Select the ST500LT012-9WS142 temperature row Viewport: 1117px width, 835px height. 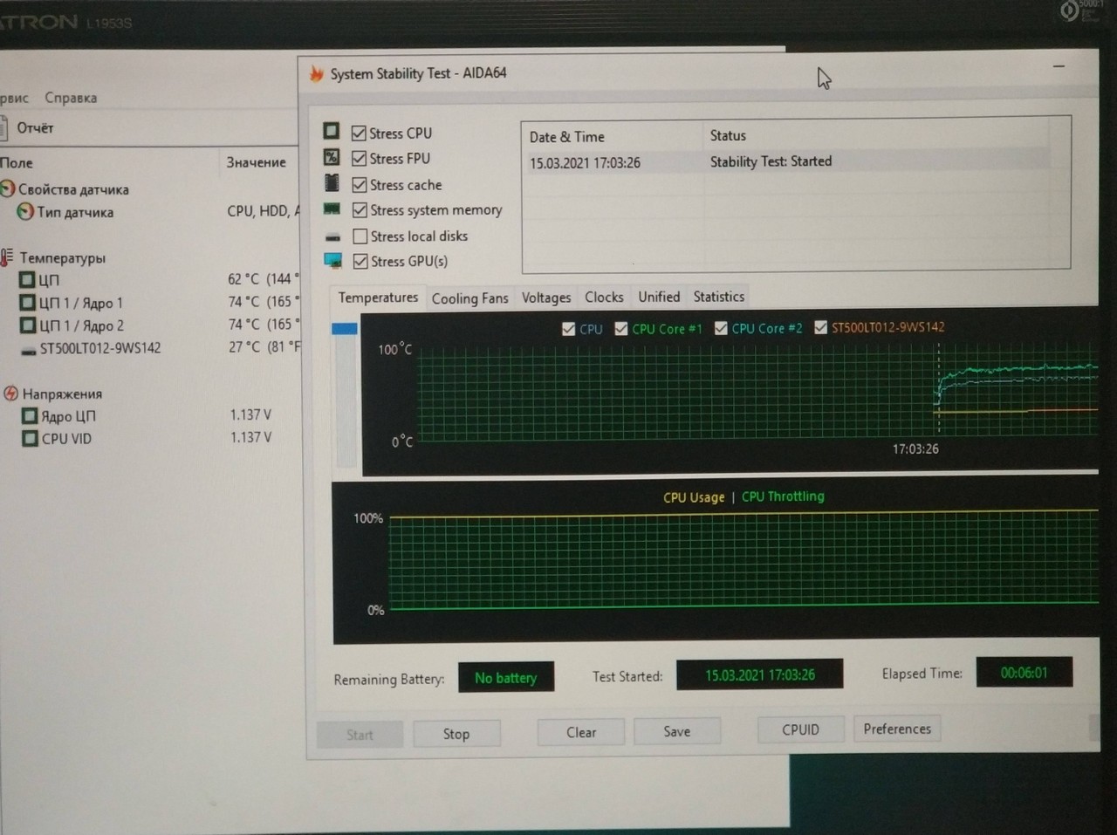tap(99, 348)
